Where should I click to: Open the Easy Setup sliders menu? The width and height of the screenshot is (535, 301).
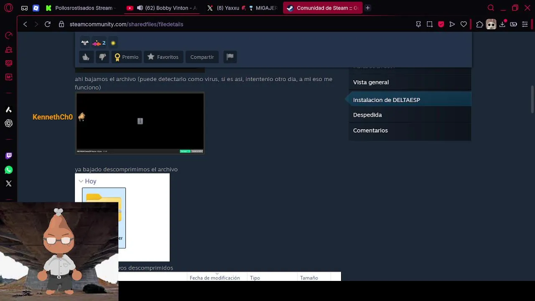[x=525, y=24]
